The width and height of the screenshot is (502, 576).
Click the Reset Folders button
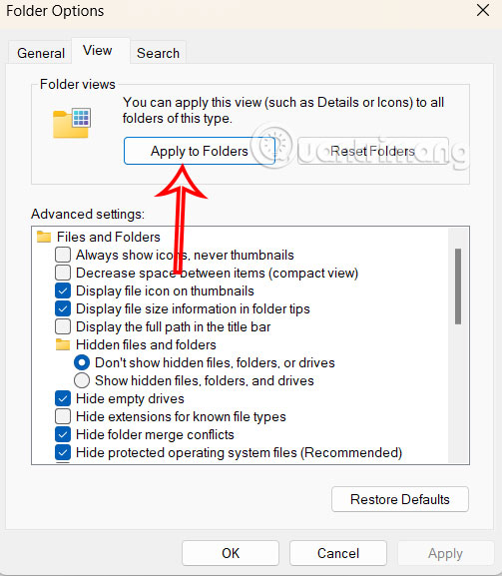[372, 151]
